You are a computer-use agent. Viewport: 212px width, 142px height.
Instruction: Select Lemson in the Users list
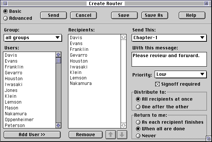pos(29,102)
